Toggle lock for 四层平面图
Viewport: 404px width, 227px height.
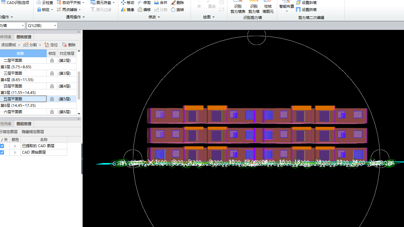(52, 86)
